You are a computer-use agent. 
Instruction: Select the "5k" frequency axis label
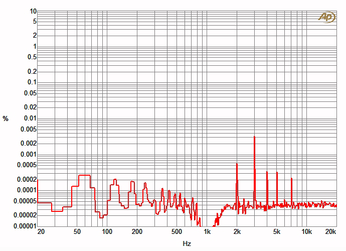point(277,232)
